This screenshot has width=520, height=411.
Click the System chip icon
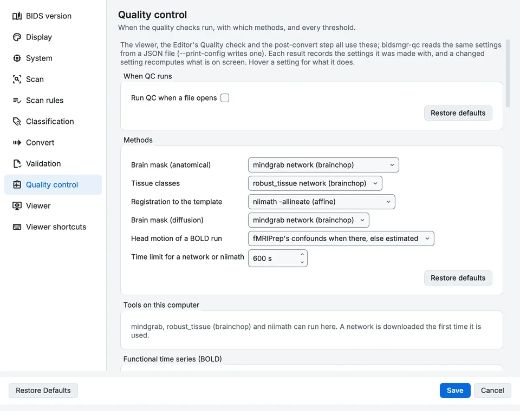(x=17, y=58)
